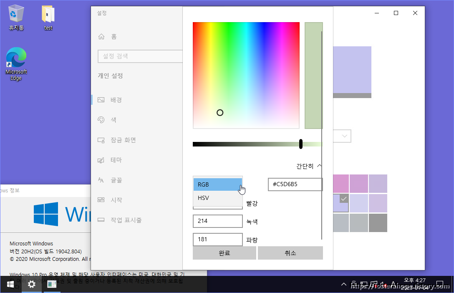Go to 배경 background settings page

[116, 100]
